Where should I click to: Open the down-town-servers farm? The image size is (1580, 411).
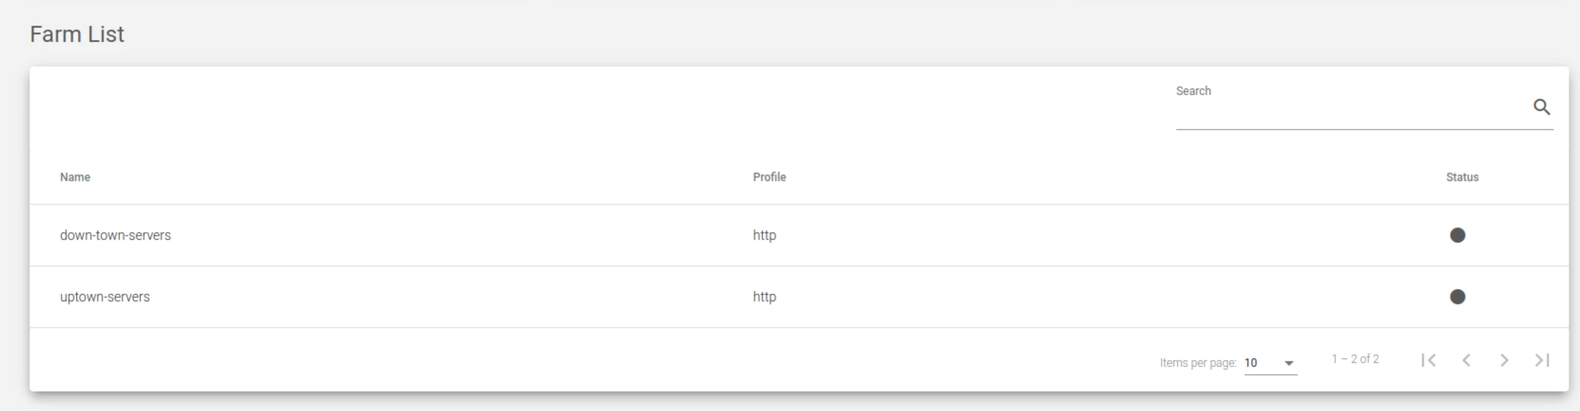pyautogui.click(x=116, y=235)
